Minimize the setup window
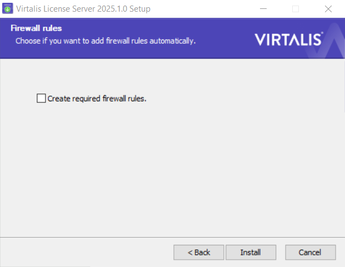Screen dimensions: 345x267 263,9
